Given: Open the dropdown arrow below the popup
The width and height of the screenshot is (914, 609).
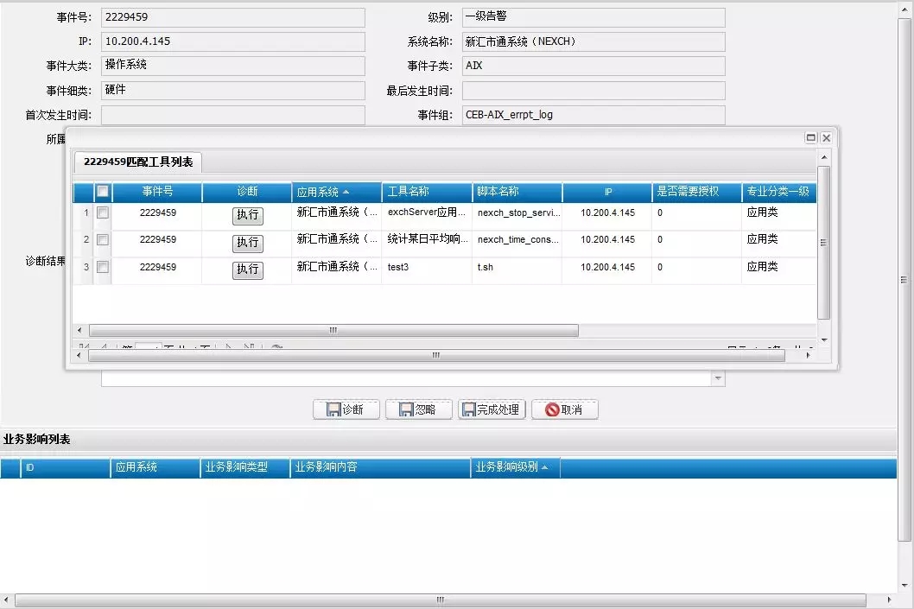Looking at the screenshot, I should pos(717,378).
